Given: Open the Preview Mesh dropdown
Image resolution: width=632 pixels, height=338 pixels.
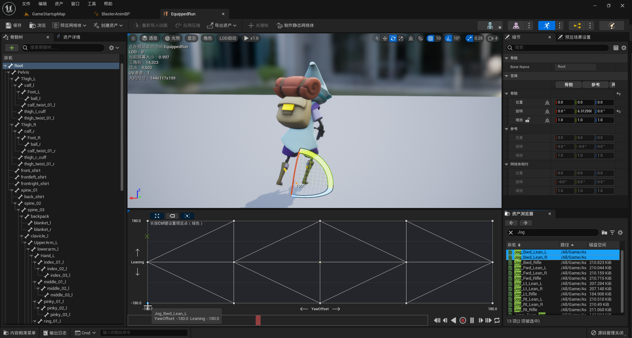Looking at the screenshot, I should point(69,25).
